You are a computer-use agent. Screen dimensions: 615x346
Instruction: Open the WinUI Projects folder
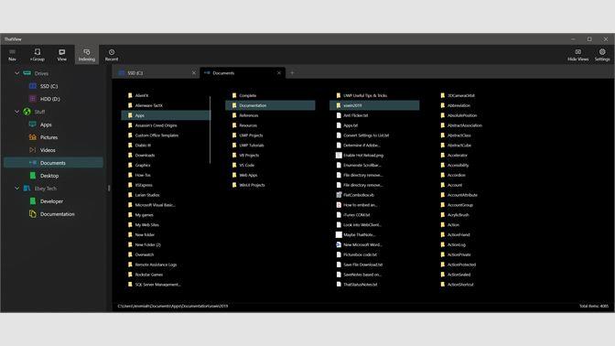[270, 185]
